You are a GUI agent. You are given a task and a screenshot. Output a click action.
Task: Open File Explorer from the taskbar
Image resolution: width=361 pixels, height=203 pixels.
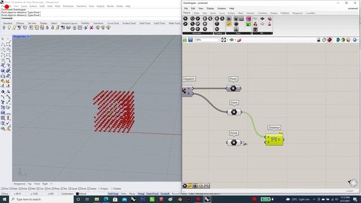(96, 199)
